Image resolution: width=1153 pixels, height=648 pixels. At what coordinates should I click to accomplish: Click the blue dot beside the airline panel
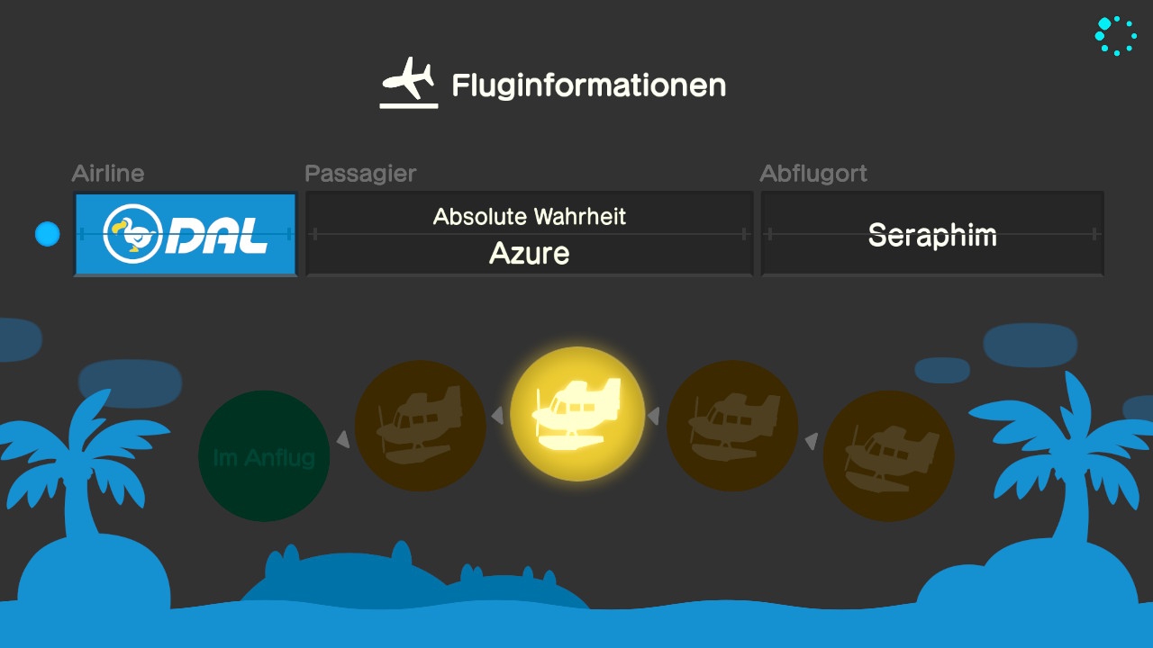48,234
